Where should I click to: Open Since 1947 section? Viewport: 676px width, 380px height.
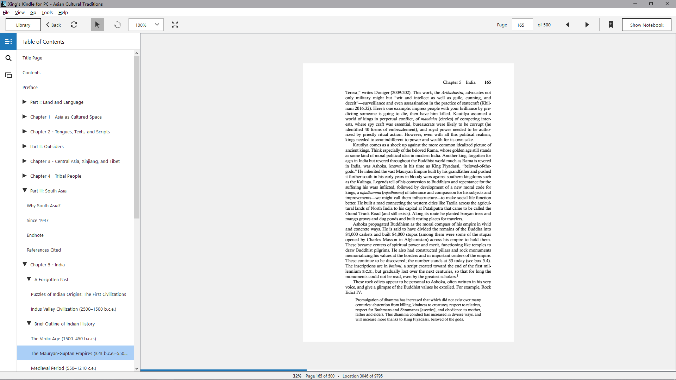[38, 220]
